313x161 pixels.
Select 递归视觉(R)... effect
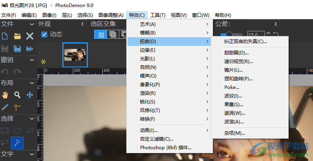pyautogui.click(x=249, y=62)
